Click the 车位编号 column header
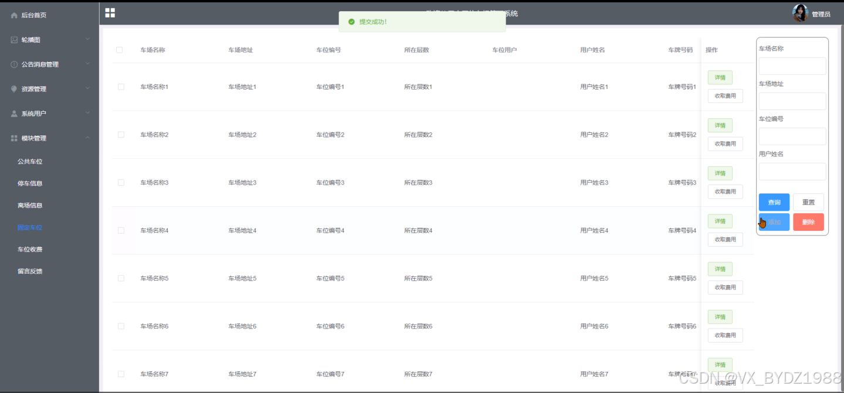The height and width of the screenshot is (393, 844). 328,50
